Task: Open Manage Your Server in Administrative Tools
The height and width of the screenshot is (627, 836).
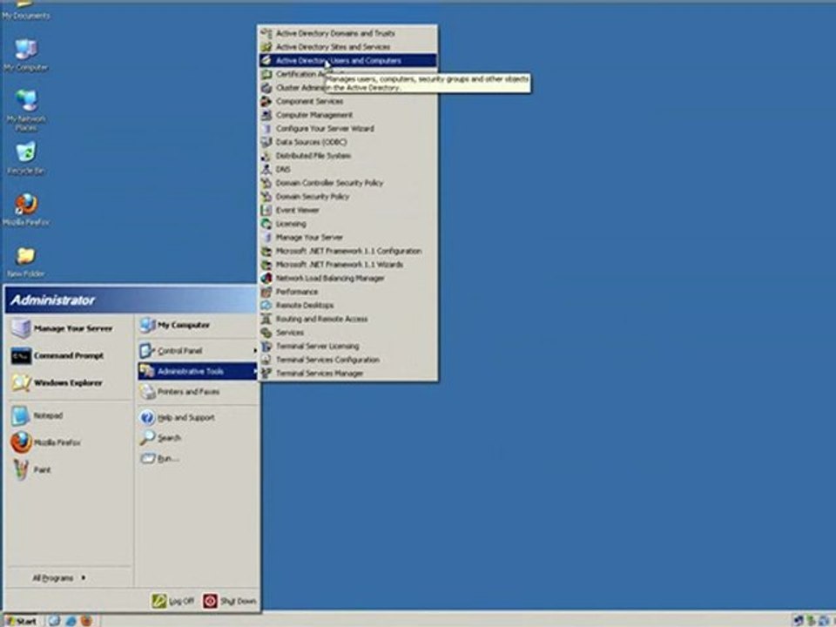Action: (x=347, y=237)
